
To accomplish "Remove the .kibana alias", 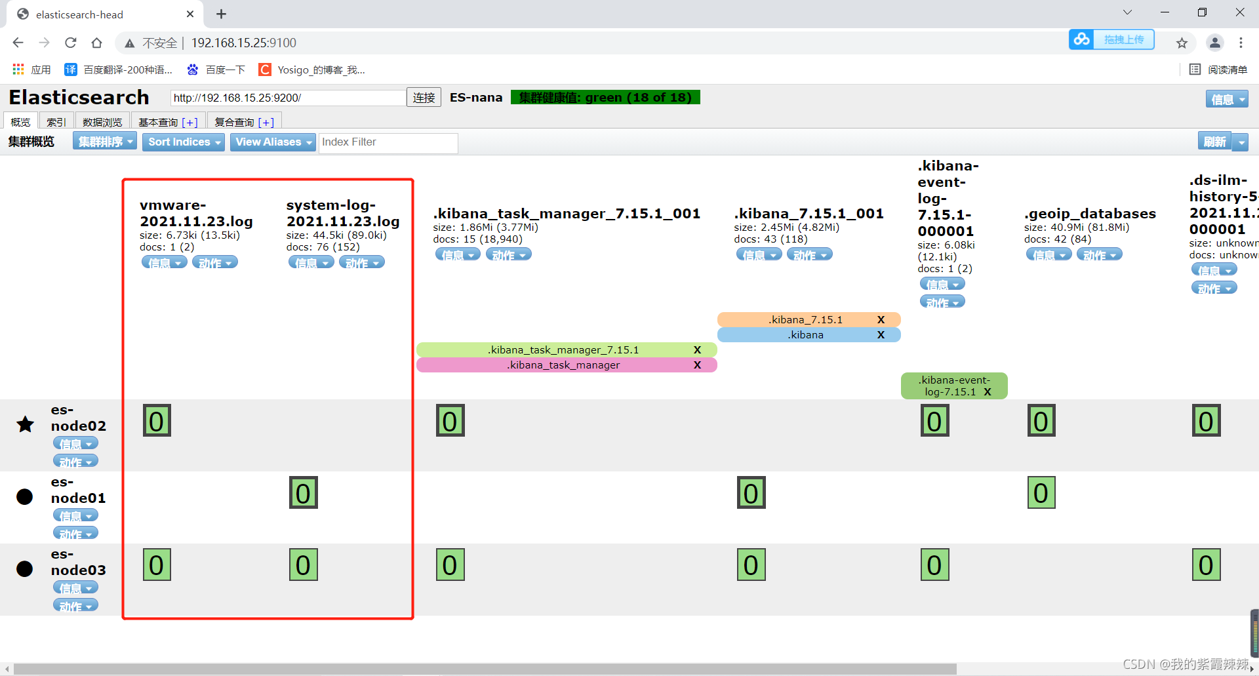I will pos(881,335).
